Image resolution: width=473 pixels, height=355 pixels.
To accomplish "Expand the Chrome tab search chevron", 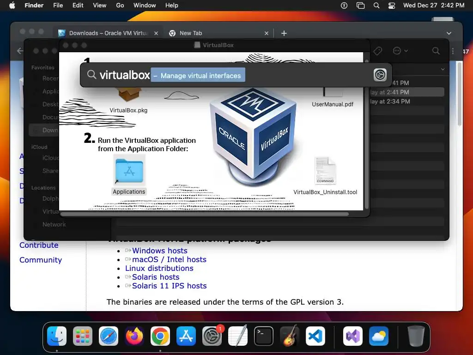I will tap(449, 33).
